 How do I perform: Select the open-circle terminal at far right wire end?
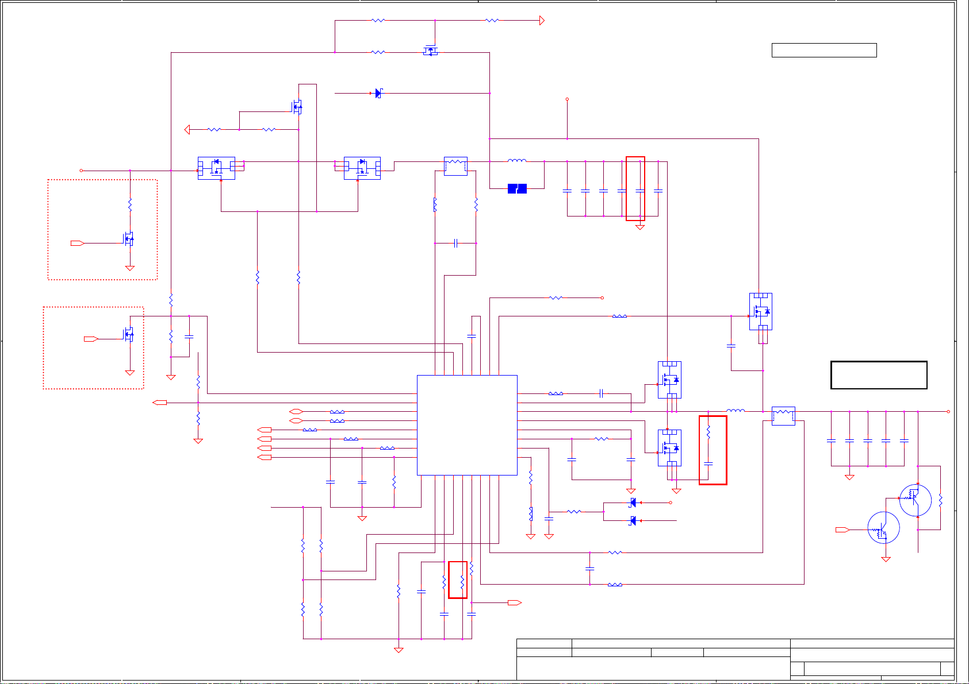point(948,411)
